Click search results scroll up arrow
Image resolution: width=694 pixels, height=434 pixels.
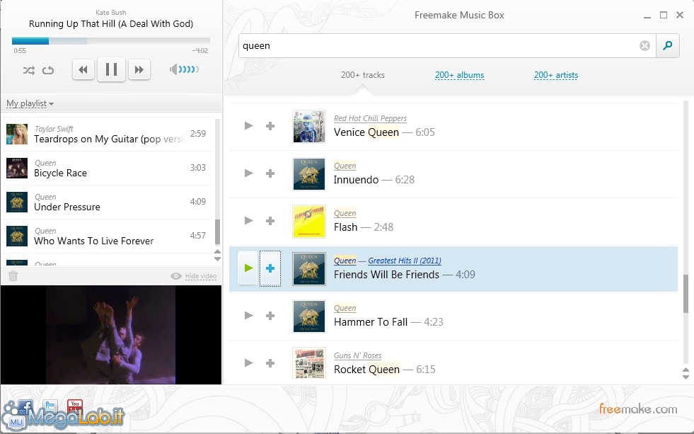[x=686, y=370]
